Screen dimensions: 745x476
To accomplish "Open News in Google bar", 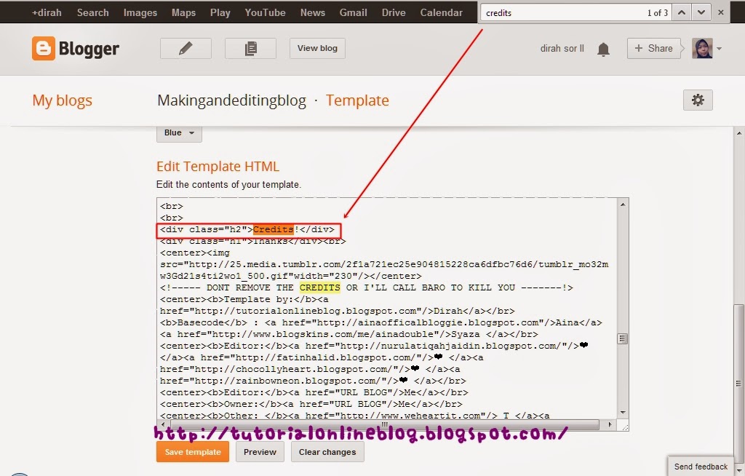I will (313, 13).
